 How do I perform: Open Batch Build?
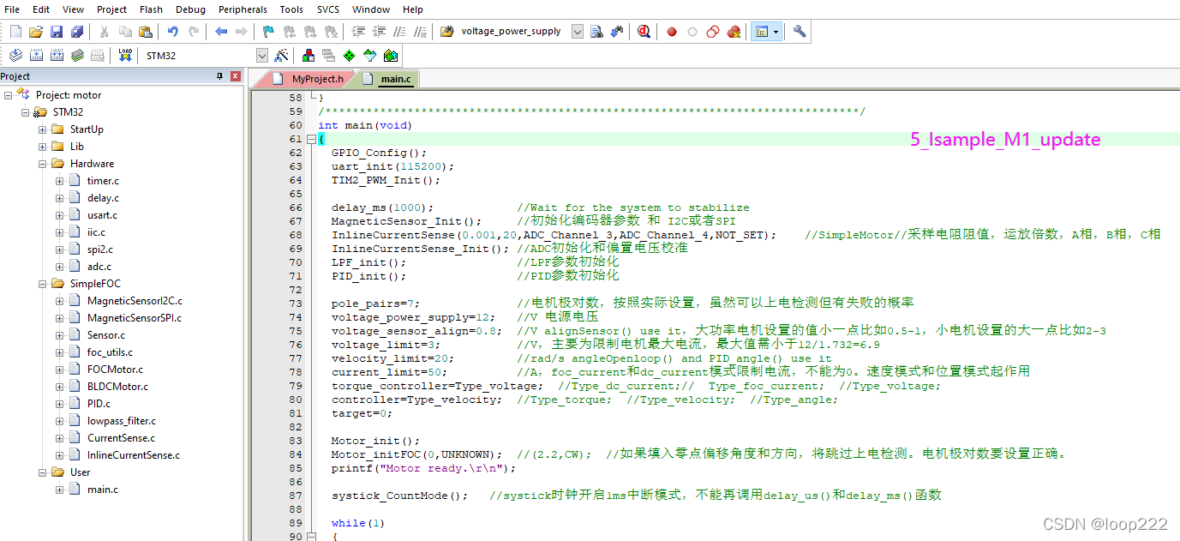(77, 56)
